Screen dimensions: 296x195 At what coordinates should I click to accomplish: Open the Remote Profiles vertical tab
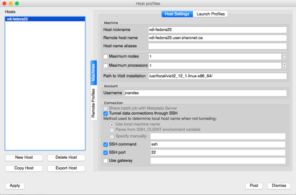click(x=94, y=103)
